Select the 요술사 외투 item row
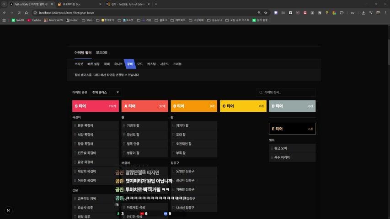The image size is (390, 219). (96, 208)
